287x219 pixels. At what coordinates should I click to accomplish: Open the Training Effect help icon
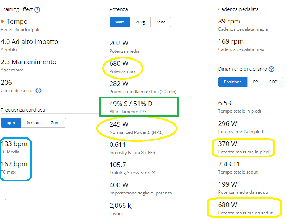tap(37, 9)
